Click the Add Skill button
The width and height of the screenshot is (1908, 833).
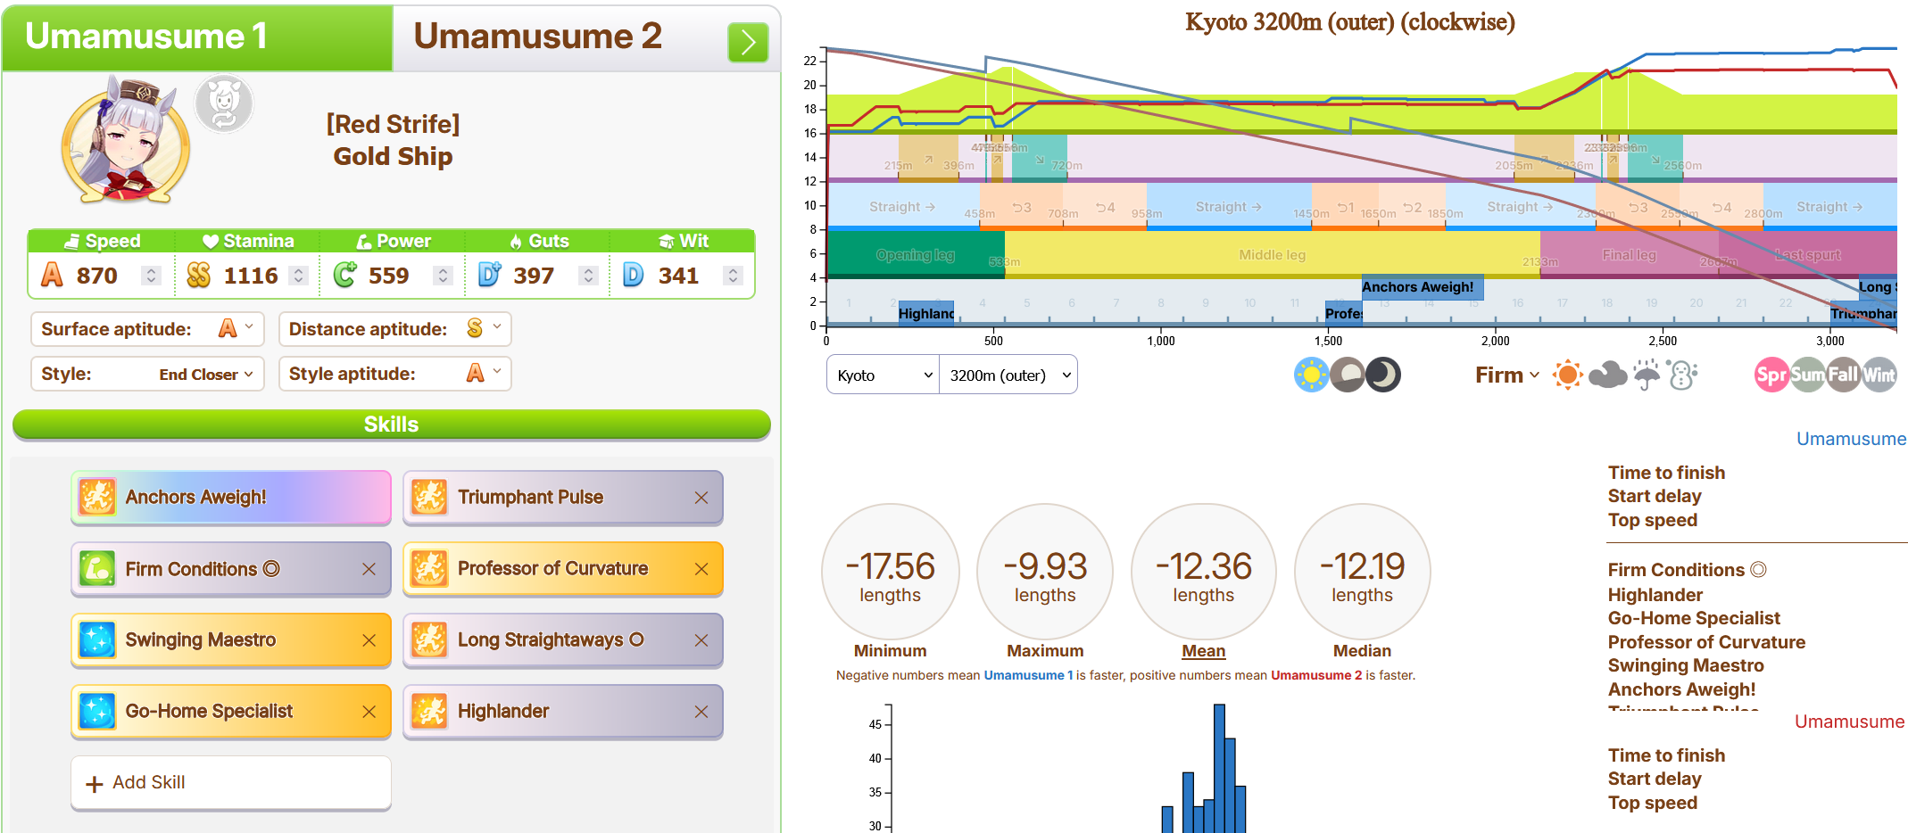231,782
